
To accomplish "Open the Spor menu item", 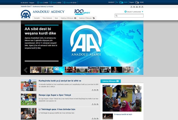I will 56,18.
